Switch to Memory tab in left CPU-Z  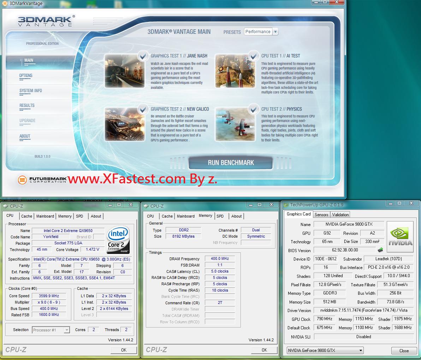65,216
